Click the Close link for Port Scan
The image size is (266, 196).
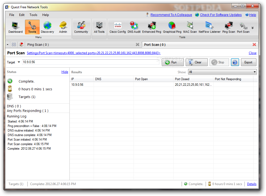click(252, 53)
